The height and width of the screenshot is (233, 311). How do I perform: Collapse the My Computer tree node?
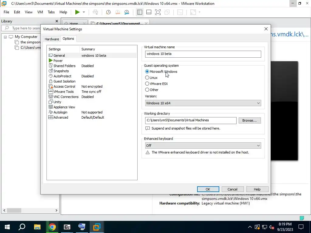click(x=5, y=37)
